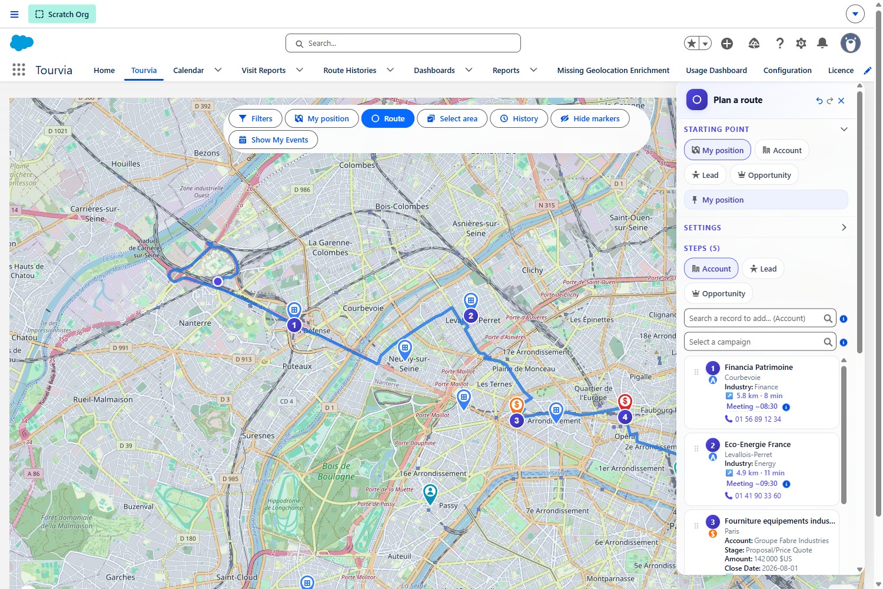This screenshot has width=883, height=589.
Task: Open the Configuration tab
Action: (x=788, y=70)
